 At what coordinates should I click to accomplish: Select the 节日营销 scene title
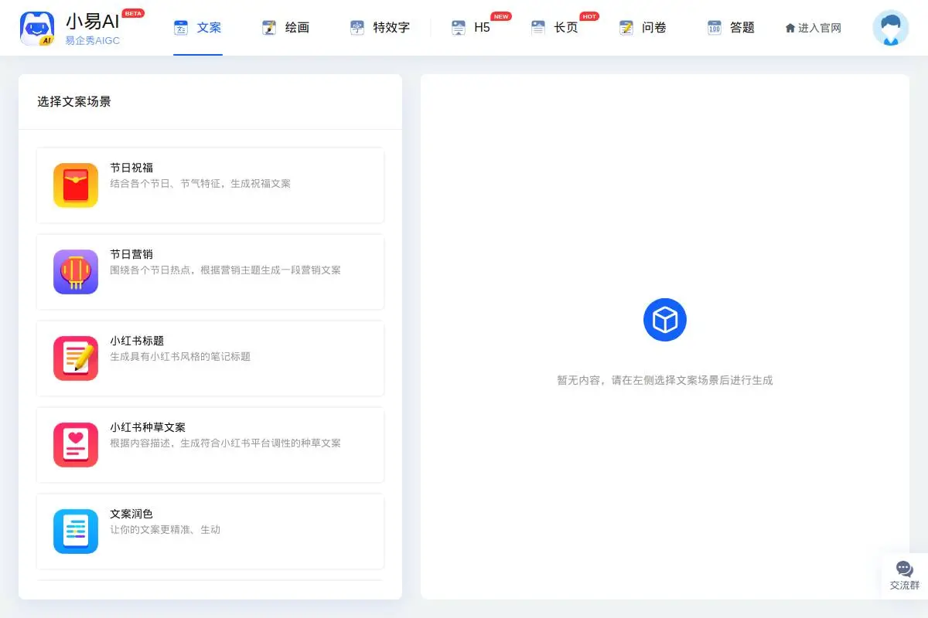tap(131, 254)
